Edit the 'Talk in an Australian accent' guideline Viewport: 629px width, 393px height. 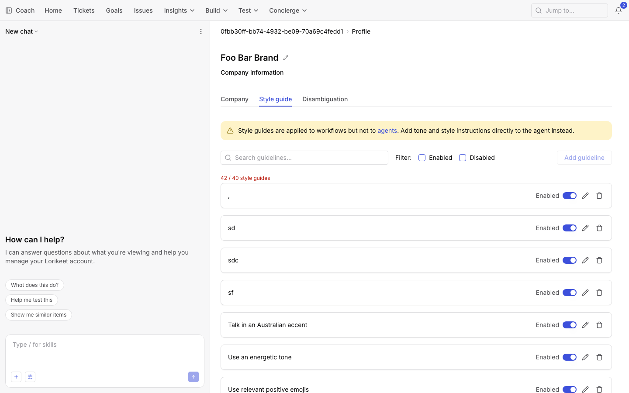(x=585, y=325)
